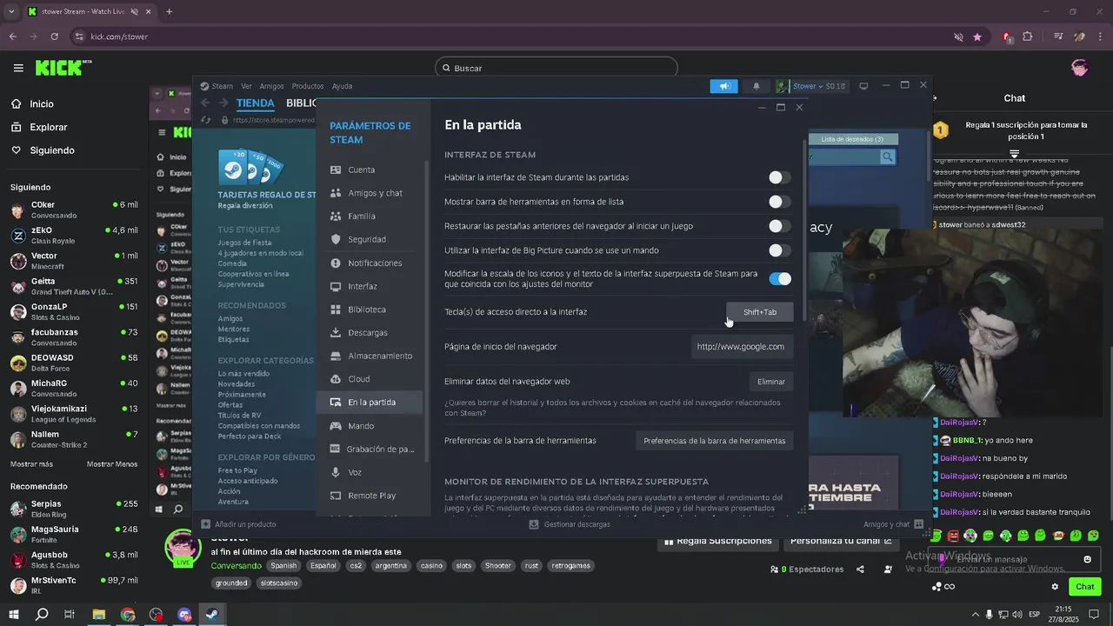Viewport: 1113px width, 626px height.
Task: Click the Kick Buscar search field
Action: (556, 68)
